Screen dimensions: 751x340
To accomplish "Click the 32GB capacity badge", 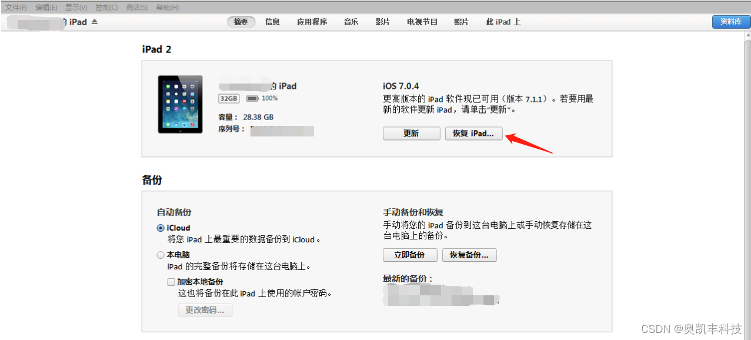I will click(228, 98).
